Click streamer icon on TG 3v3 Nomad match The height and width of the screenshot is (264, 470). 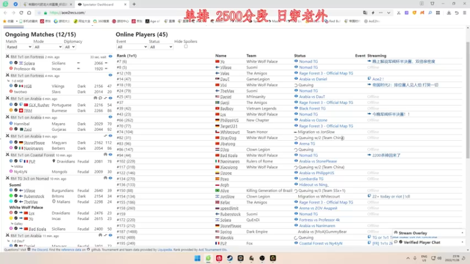[105, 178]
